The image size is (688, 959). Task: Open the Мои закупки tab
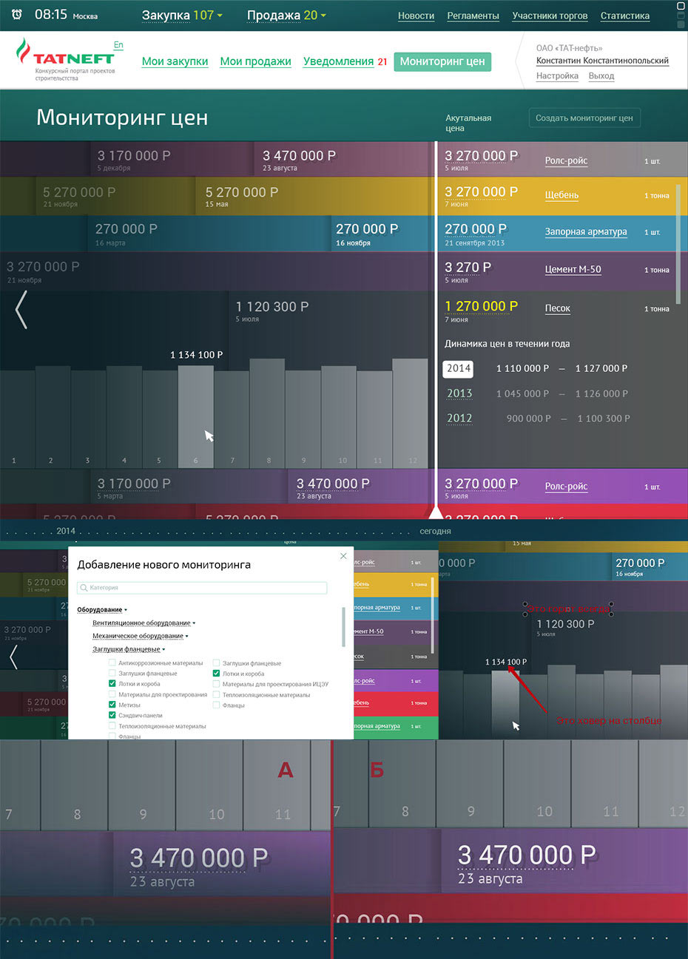click(175, 61)
